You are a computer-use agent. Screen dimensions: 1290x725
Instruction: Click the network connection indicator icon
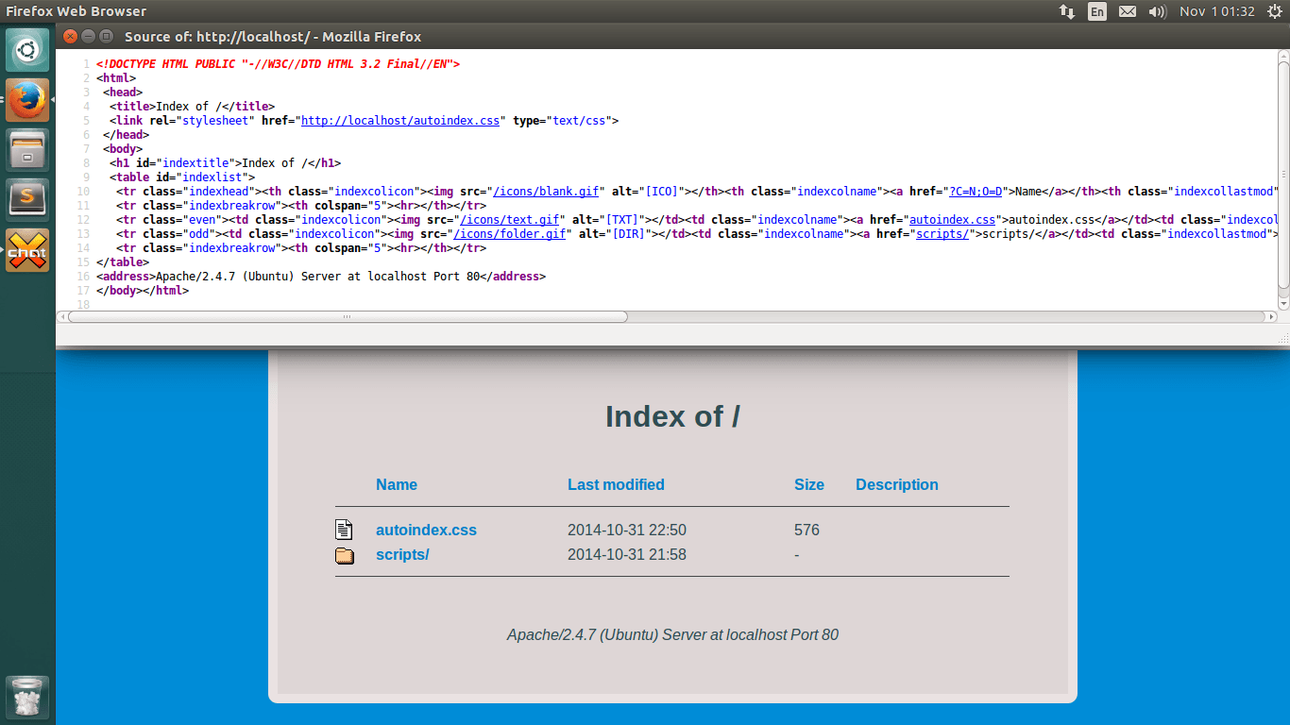[1067, 11]
